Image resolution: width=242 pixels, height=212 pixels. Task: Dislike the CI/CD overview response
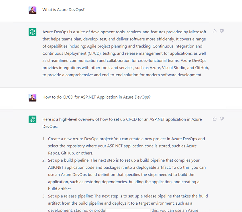point(222,119)
